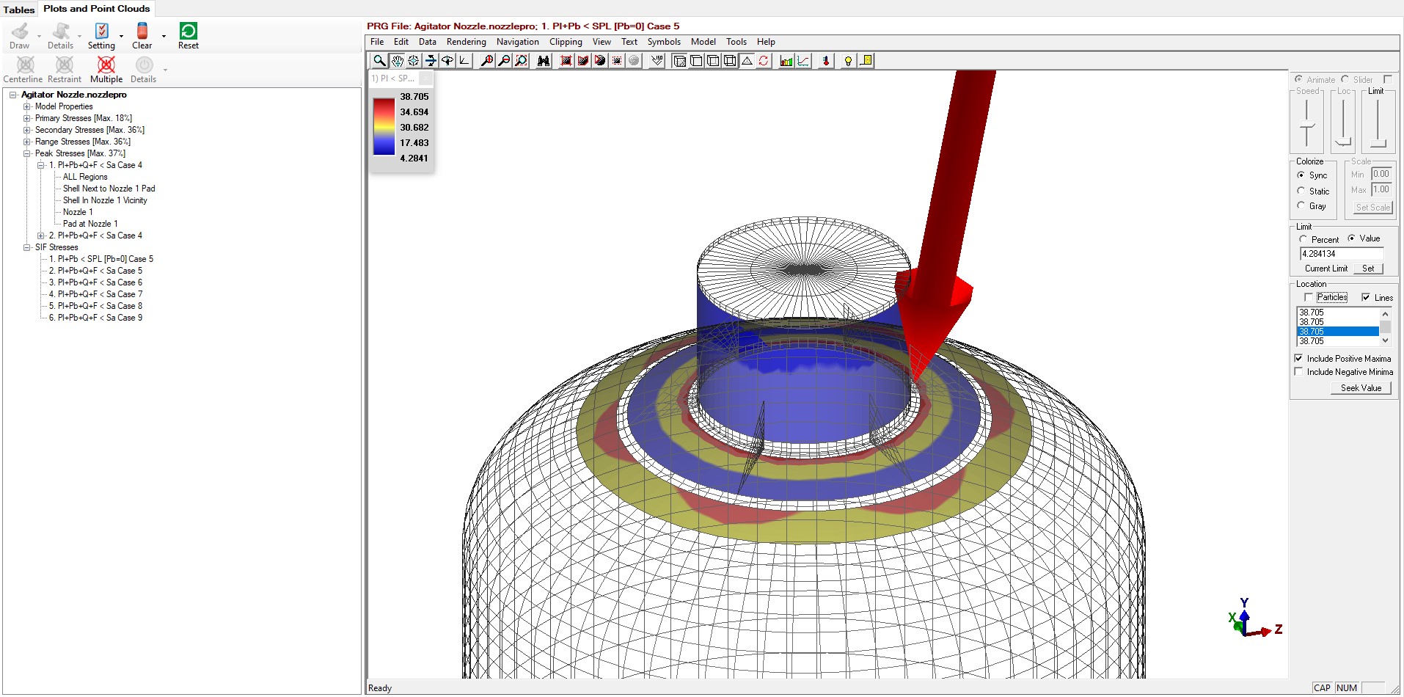1404x697 pixels.
Task: Click the Multiple icon with red cross
Action: click(106, 65)
